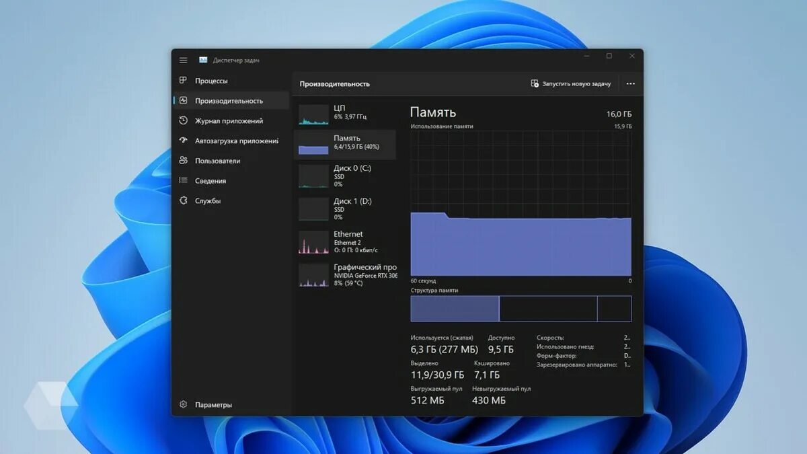
Task: Open the Settings gear icon
Action: (x=183, y=405)
